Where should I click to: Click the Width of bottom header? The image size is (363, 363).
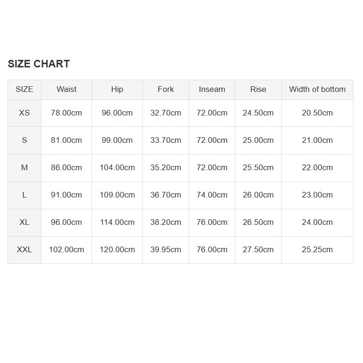point(317,89)
